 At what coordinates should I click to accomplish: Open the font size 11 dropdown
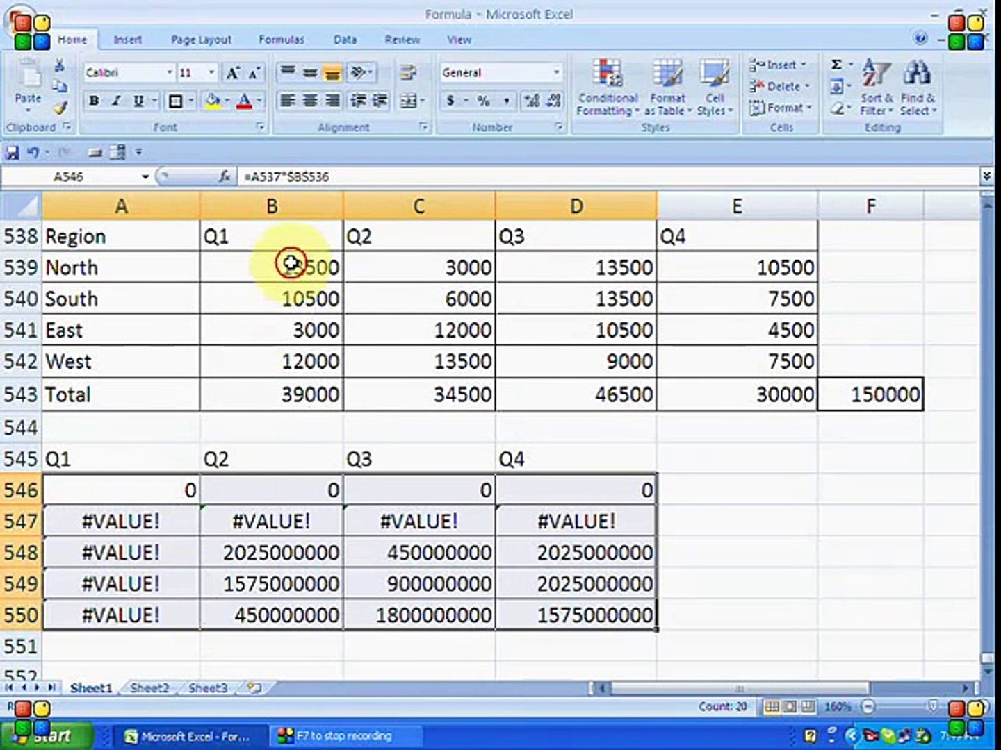point(211,72)
